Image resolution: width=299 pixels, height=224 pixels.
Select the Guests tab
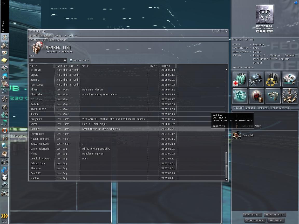point(238,108)
